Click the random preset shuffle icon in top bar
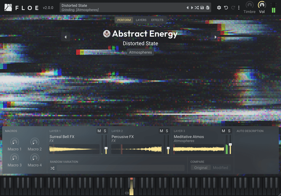The height and width of the screenshot is (196, 281). 197,8
